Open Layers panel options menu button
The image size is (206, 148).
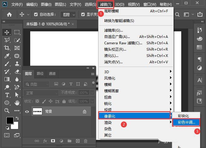(x=93, y=74)
